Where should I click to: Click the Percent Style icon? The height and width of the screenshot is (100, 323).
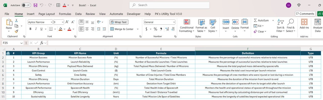pos(155,29)
